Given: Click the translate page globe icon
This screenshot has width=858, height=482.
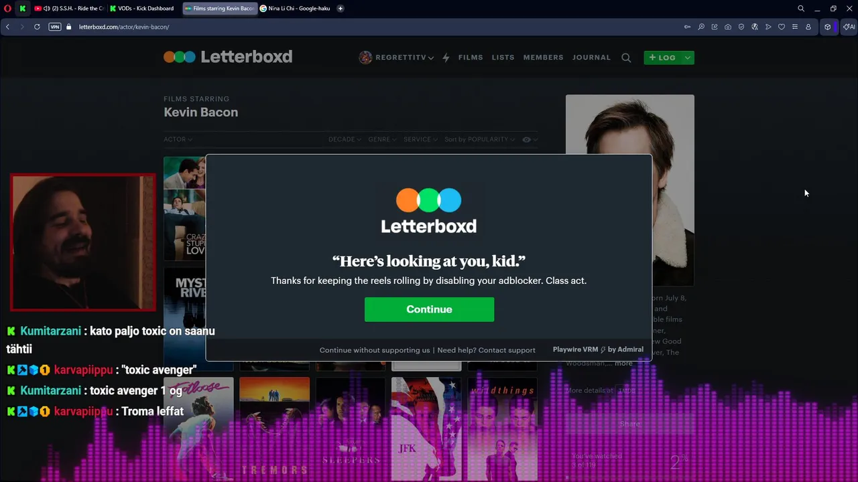Looking at the screenshot, I should 755,27.
